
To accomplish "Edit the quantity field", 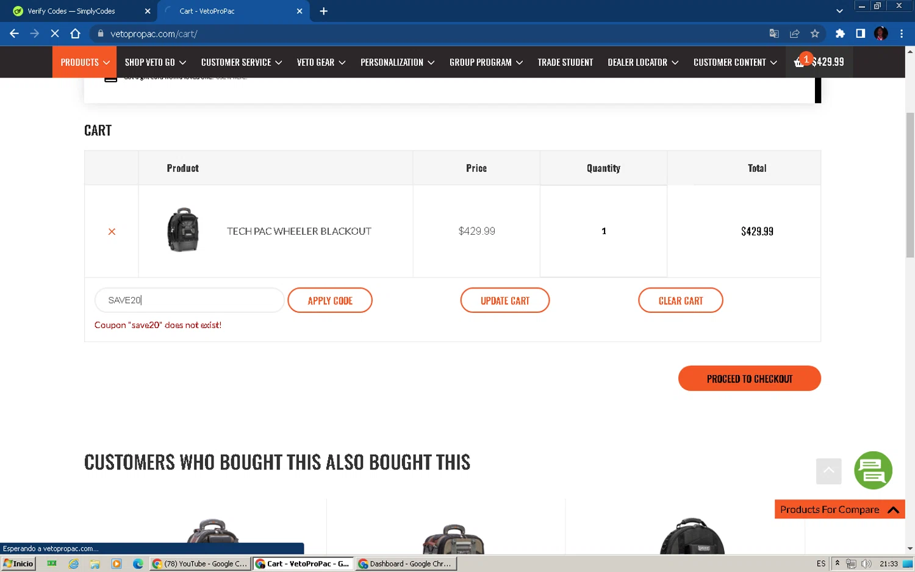I will (603, 231).
